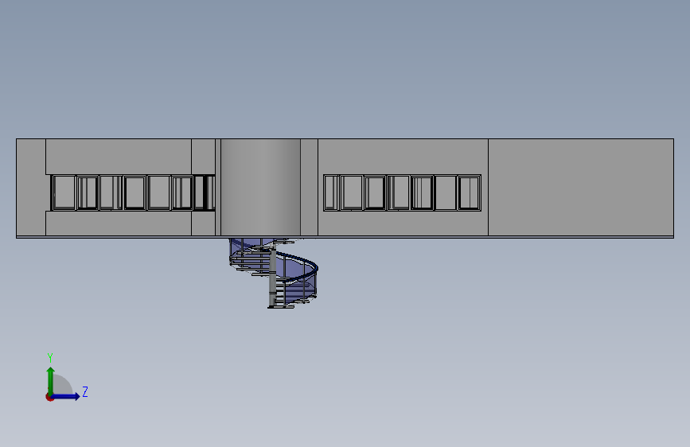Select the red origin ball of the axis triad
The image size is (690, 447).
point(49,397)
